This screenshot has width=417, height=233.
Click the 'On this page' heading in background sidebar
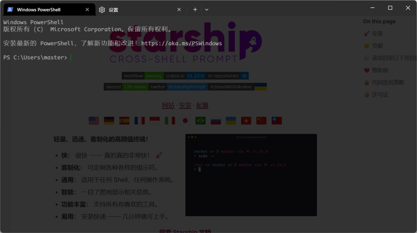tap(379, 21)
